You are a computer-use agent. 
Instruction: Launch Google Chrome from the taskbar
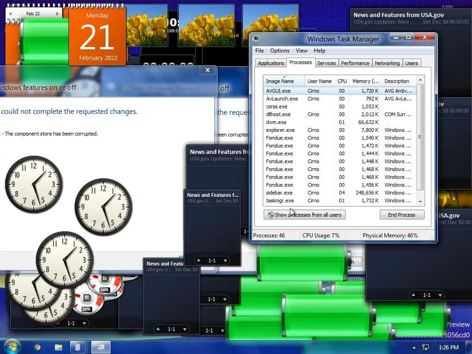[x=37, y=348]
